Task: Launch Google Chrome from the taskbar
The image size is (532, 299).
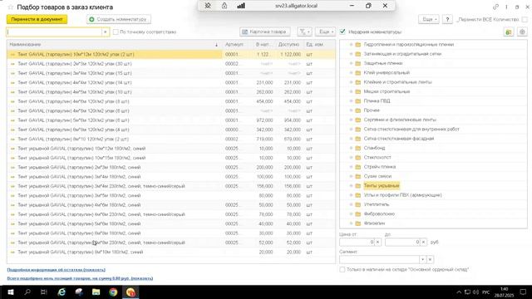Action: coord(113,292)
